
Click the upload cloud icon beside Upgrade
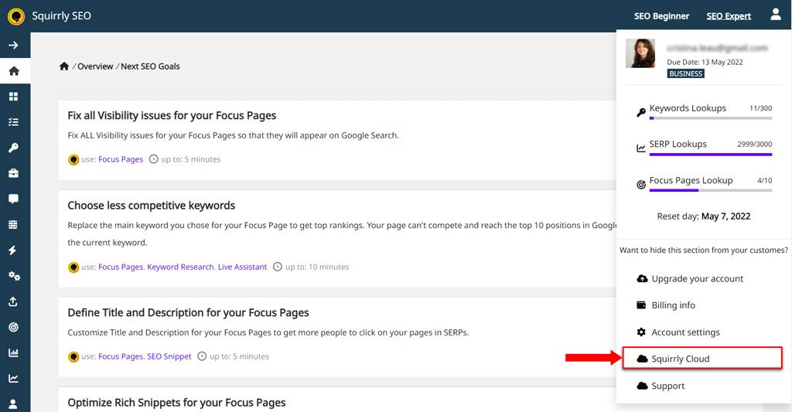click(642, 279)
